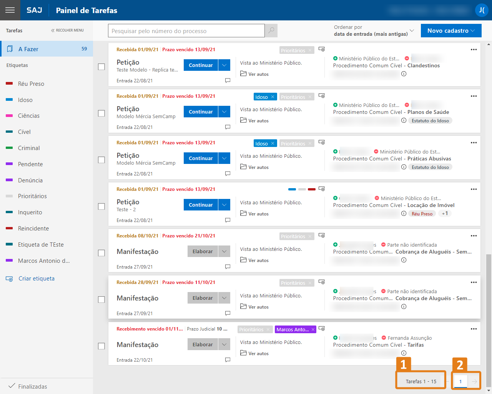Expand Continuar arrow on Práticas Abusivas card
Image resolution: width=492 pixels, height=394 pixels.
coord(224,158)
